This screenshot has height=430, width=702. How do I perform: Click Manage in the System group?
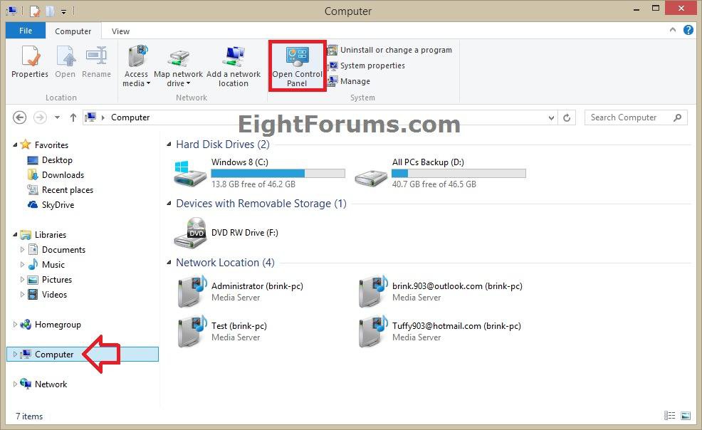349,81
